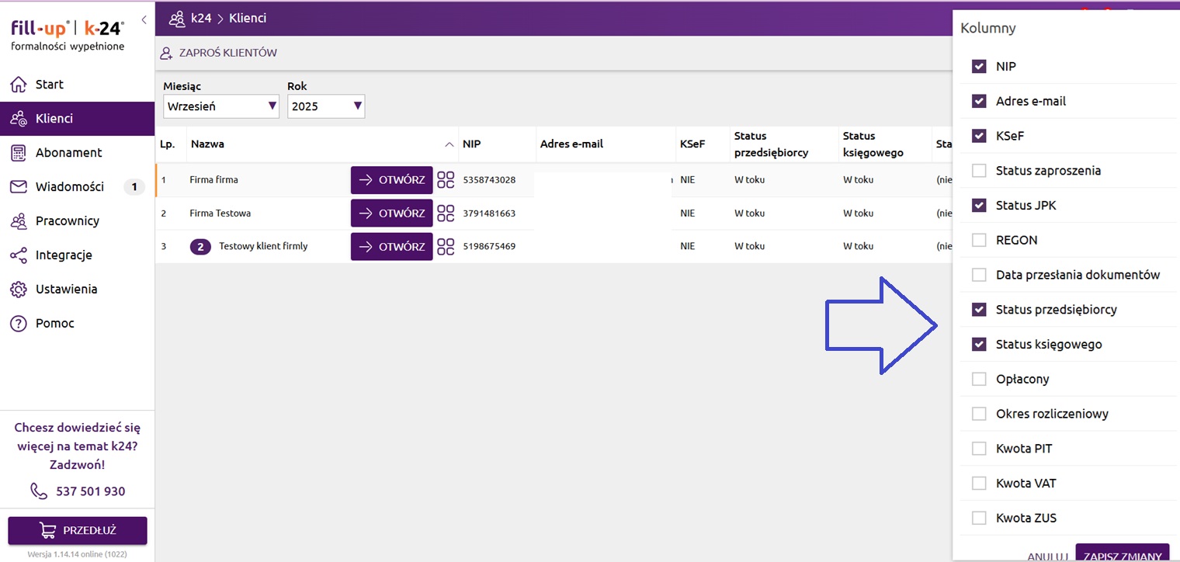
Task: Select Klienci in the sidebar menu
Action: point(54,119)
